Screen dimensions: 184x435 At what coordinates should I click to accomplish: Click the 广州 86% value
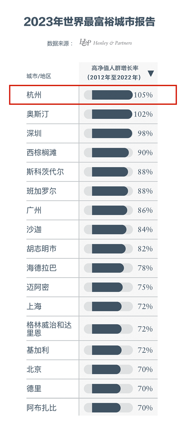(145, 211)
